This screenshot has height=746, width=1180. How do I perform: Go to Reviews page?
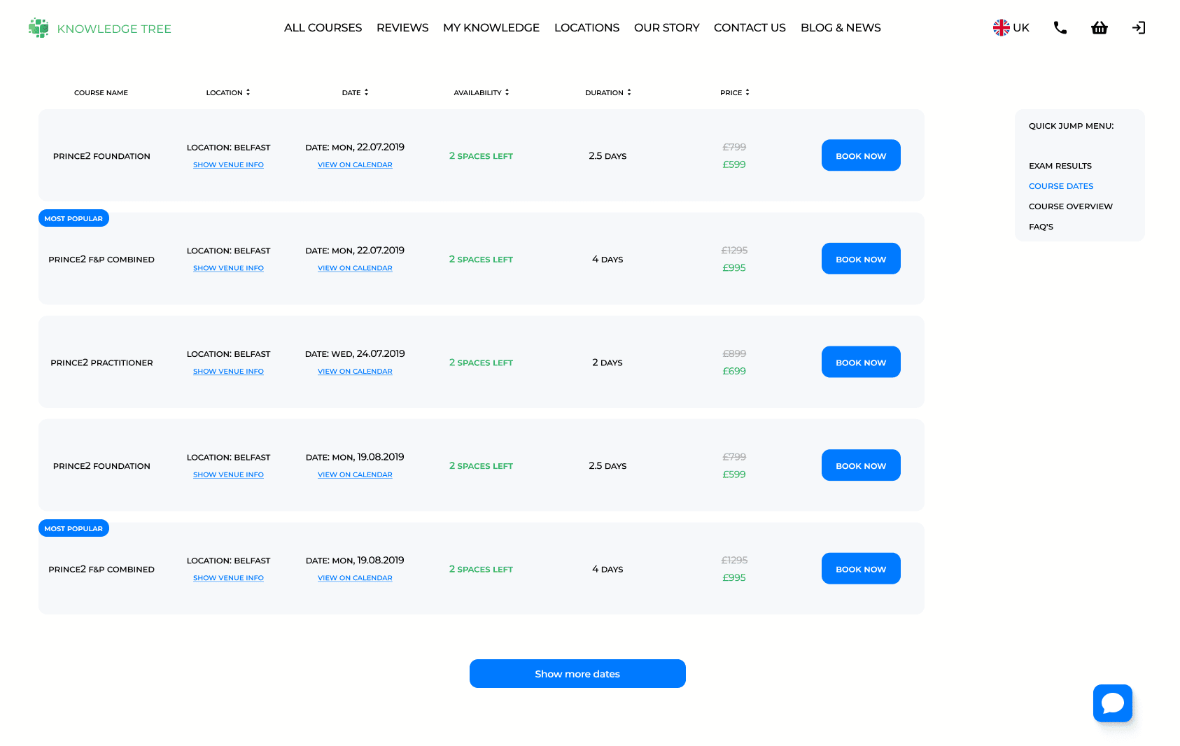coord(402,28)
